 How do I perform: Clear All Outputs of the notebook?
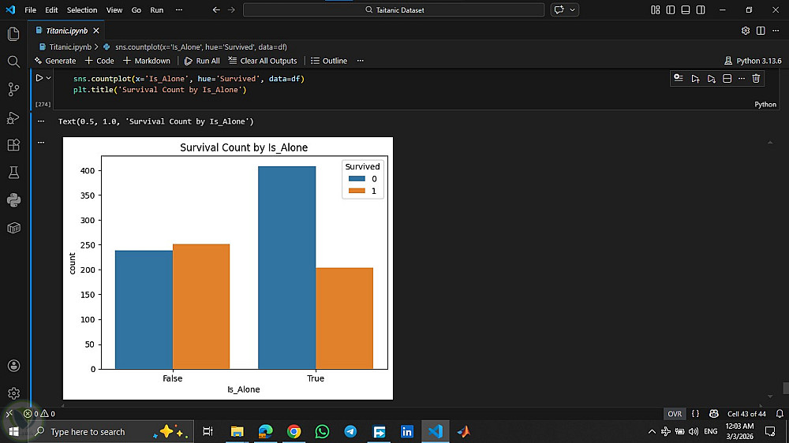[x=263, y=61]
